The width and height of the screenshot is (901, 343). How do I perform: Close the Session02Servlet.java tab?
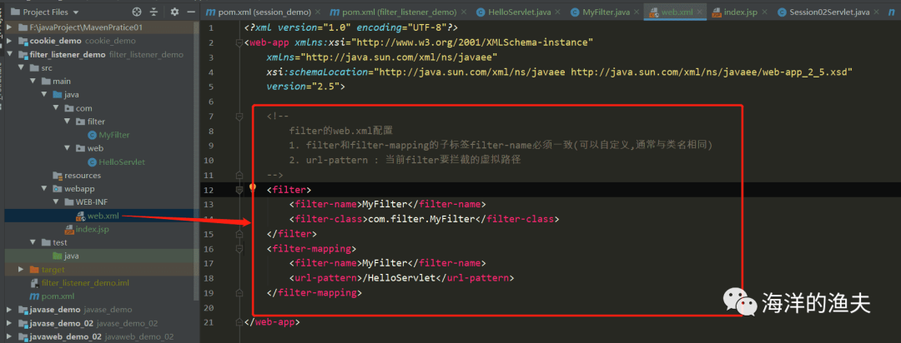875,12
